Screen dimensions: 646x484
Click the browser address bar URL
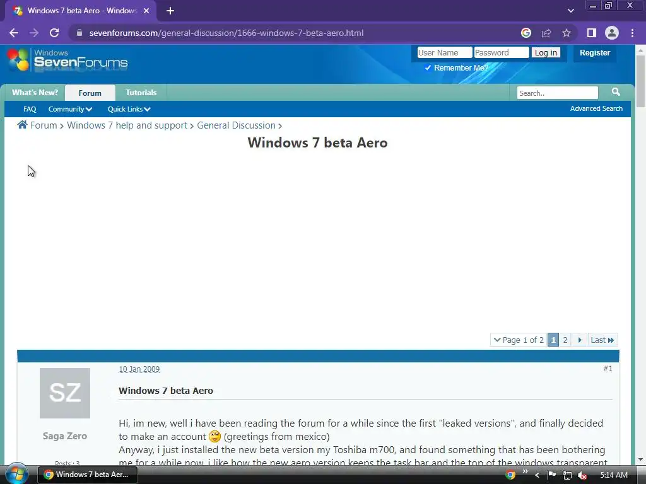(x=226, y=33)
